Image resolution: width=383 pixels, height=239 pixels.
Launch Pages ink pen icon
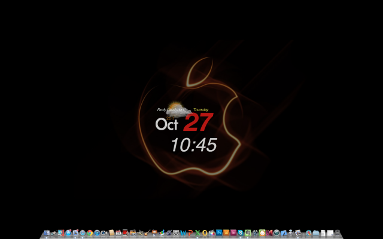[169, 233]
